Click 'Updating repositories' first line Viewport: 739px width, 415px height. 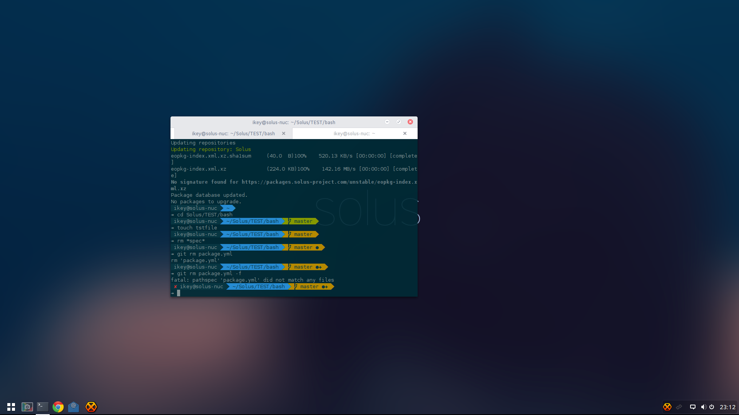click(x=203, y=143)
